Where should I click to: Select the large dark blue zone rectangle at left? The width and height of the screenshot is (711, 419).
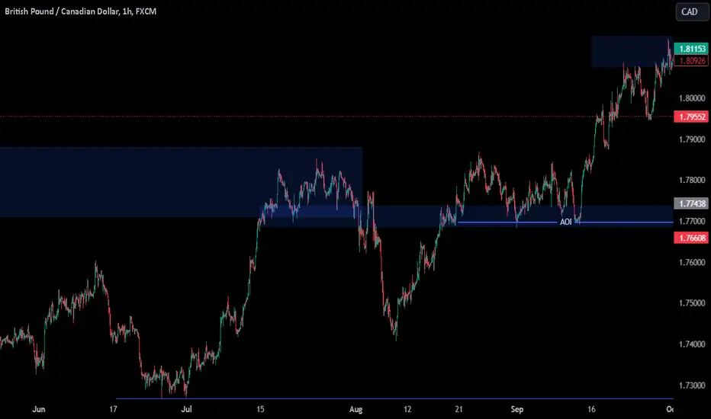[x=181, y=181]
